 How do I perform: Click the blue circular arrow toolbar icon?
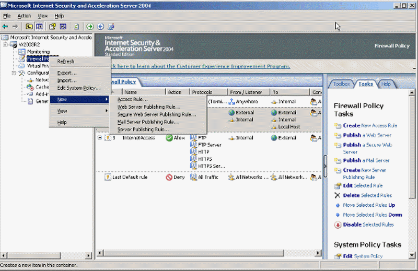[x=100, y=27]
